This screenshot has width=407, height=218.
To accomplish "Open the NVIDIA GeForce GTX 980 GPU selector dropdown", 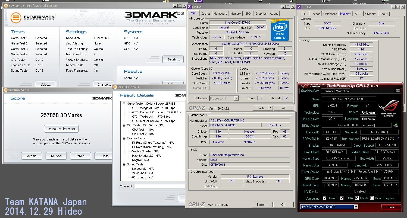I will coord(356,207).
